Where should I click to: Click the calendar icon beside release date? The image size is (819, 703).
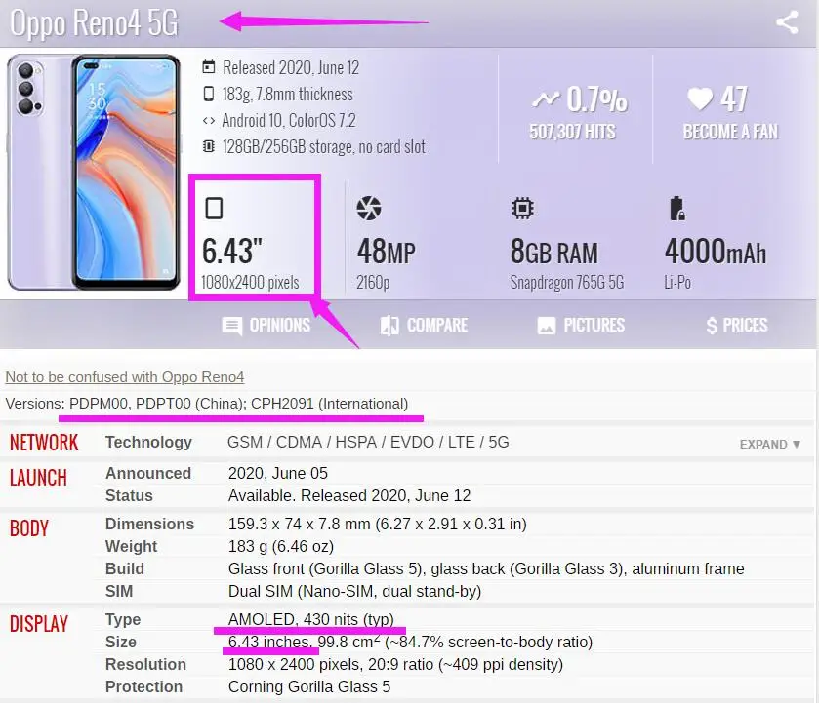click(208, 67)
